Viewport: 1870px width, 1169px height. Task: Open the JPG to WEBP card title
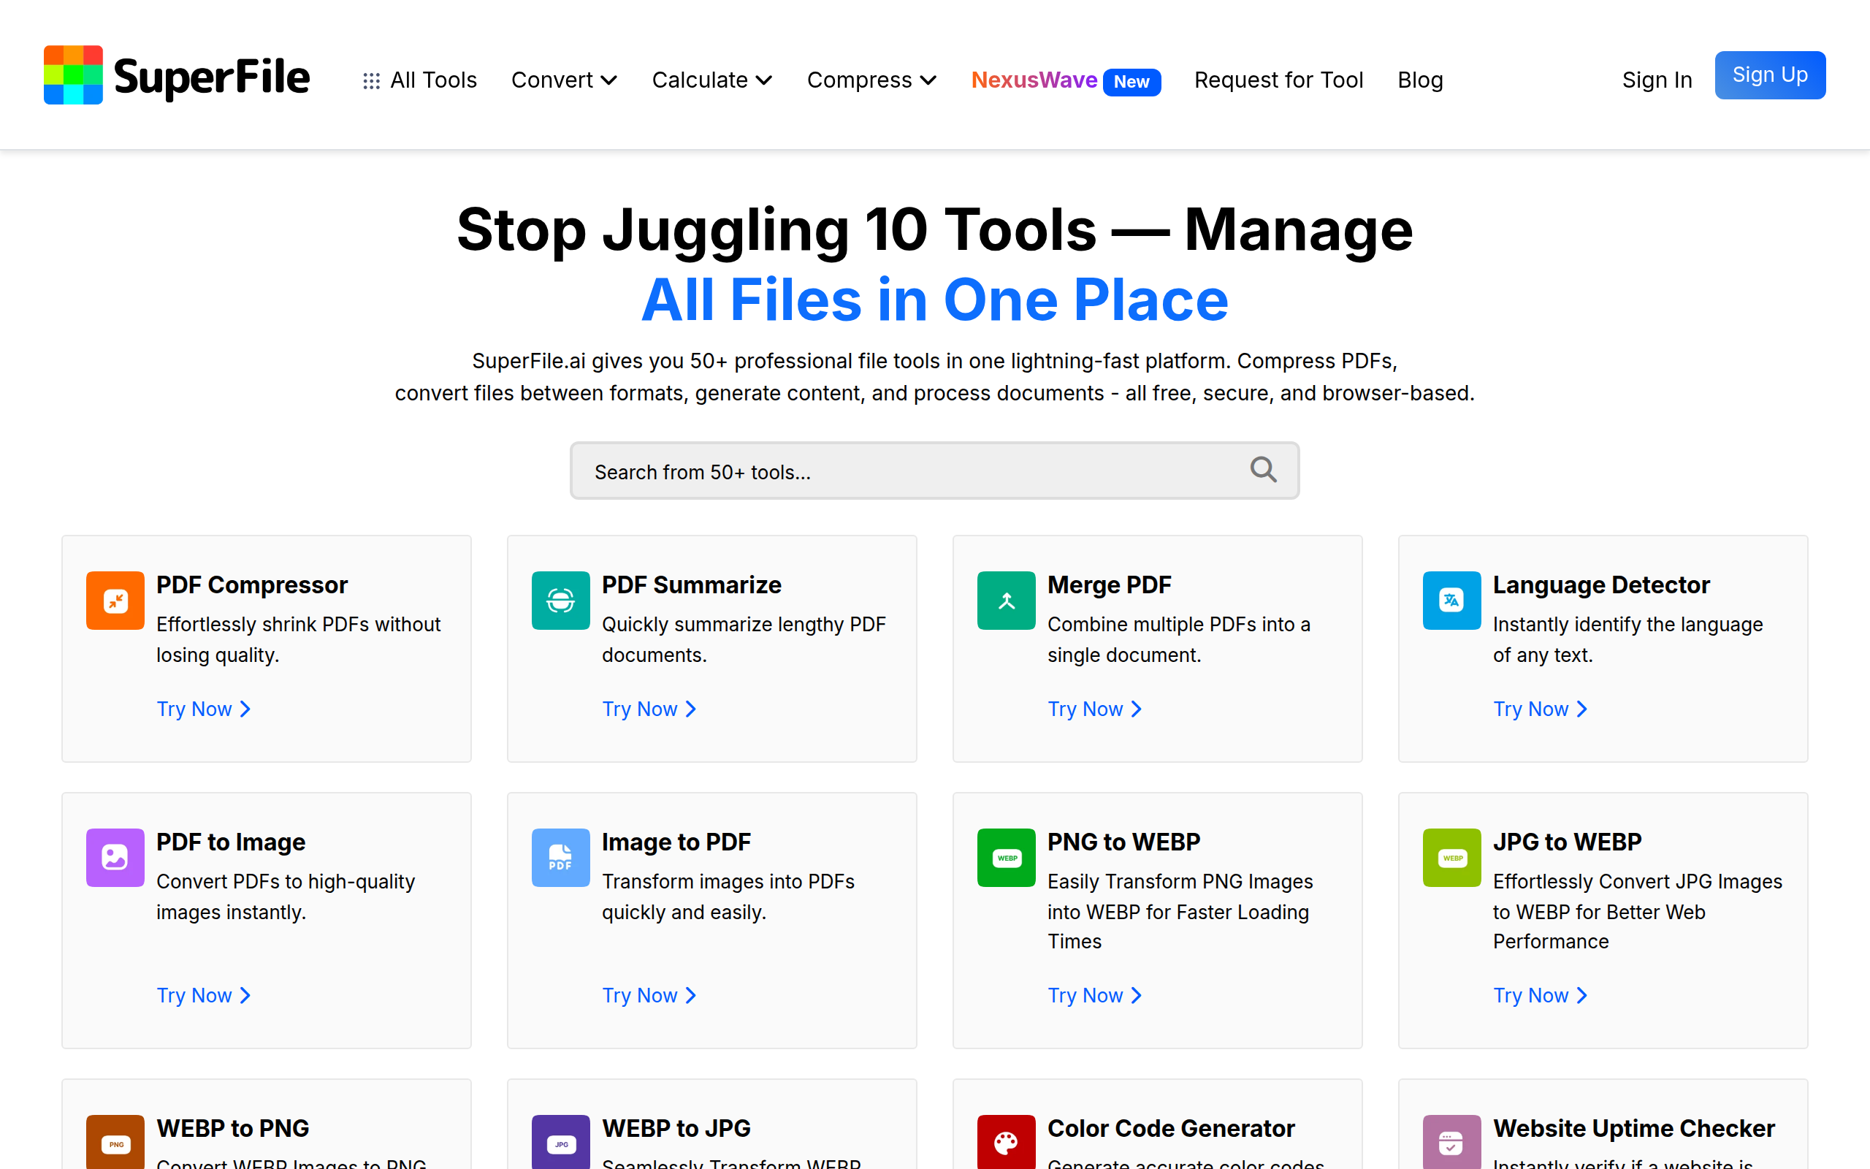[1567, 842]
